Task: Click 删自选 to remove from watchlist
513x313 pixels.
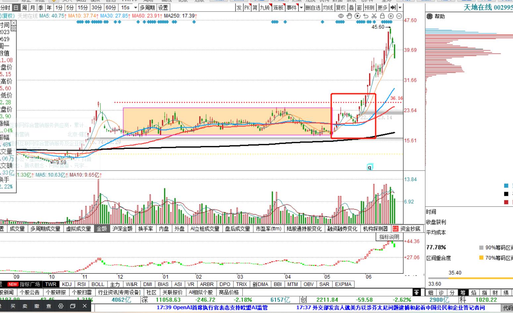Action: pyautogui.click(x=313, y=8)
